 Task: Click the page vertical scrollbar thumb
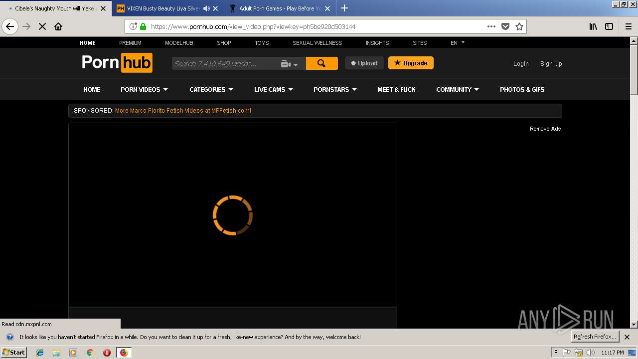pos(634,70)
